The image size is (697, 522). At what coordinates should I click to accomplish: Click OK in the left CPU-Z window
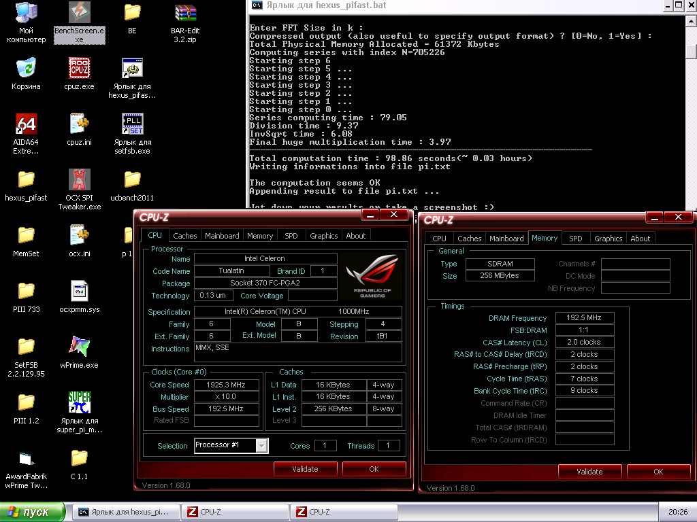[374, 469]
